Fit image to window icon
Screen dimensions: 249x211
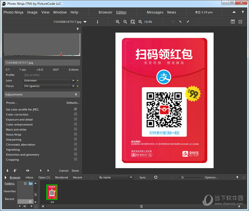click(x=133, y=22)
